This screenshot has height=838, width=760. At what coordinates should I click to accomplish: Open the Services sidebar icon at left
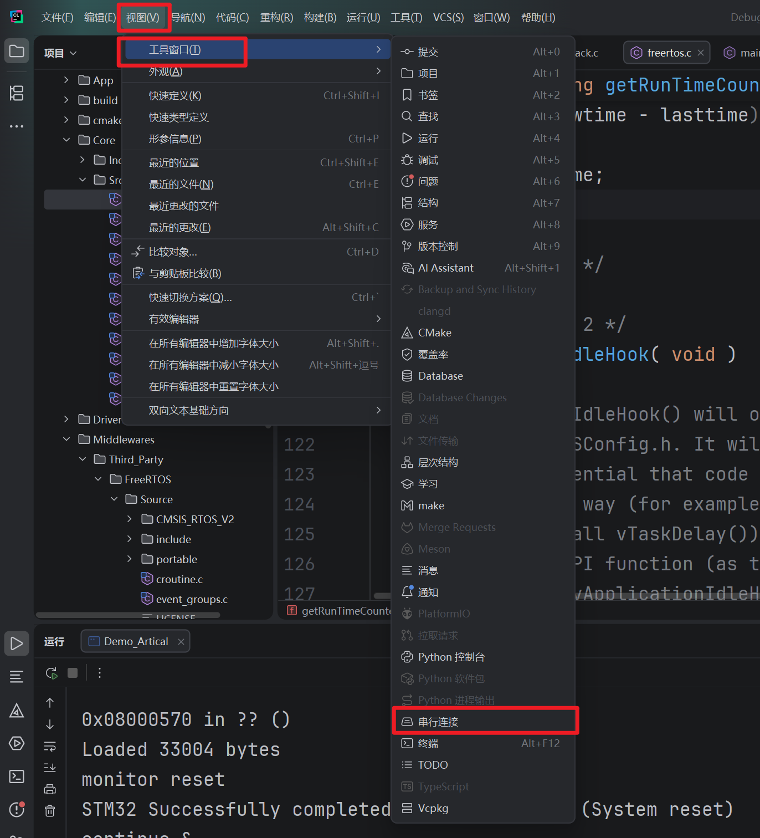[17, 743]
